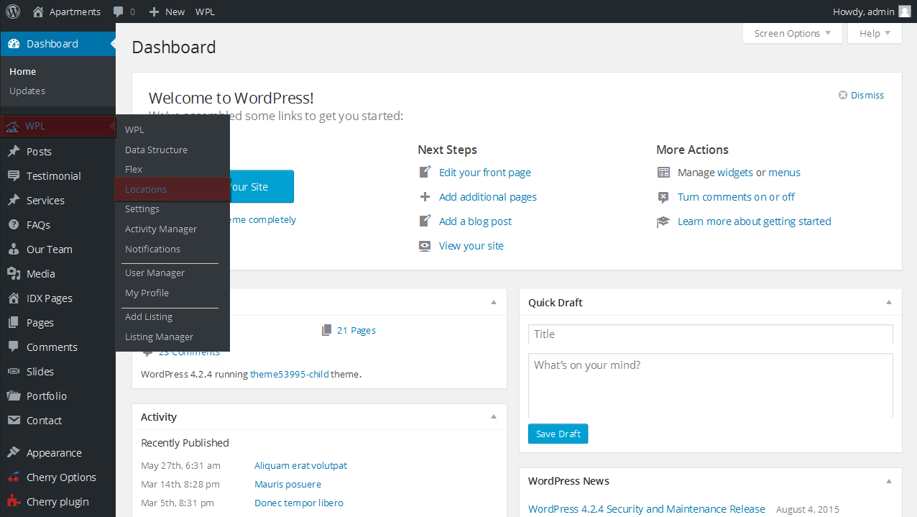Click the Testimonial icon in sidebar
The image size is (917, 517).
(x=13, y=176)
